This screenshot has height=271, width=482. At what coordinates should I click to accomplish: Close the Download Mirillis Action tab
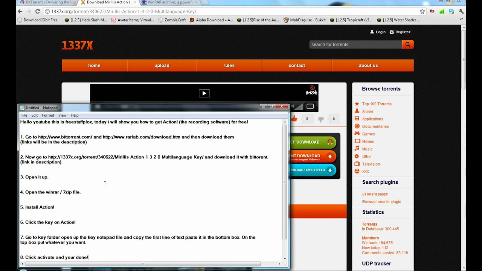pos(135,2)
